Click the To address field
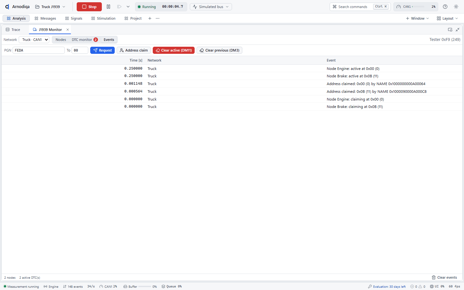The height and width of the screenshot is (290, 464). click(x=80, y=50)
